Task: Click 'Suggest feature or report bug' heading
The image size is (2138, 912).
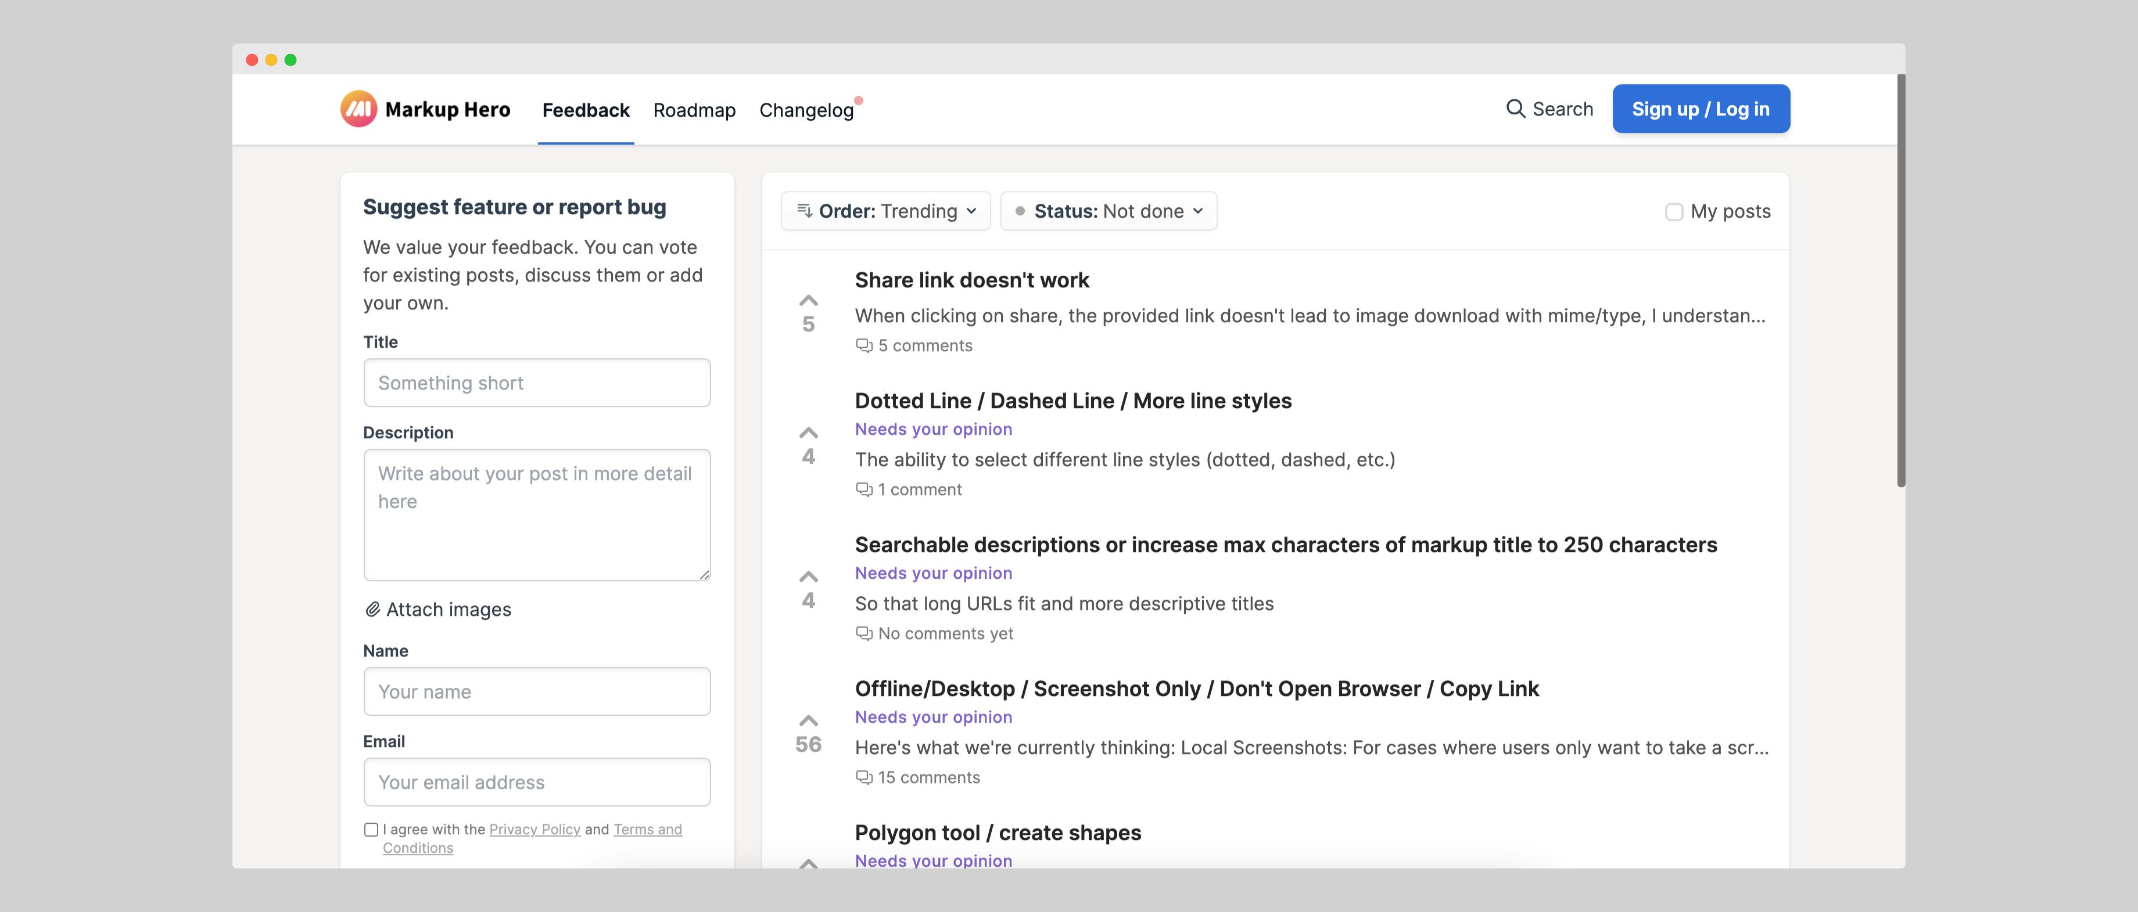Action: click(515, 207)
